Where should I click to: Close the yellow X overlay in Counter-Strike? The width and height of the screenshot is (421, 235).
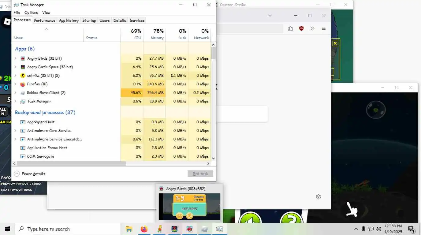(335, 43)
